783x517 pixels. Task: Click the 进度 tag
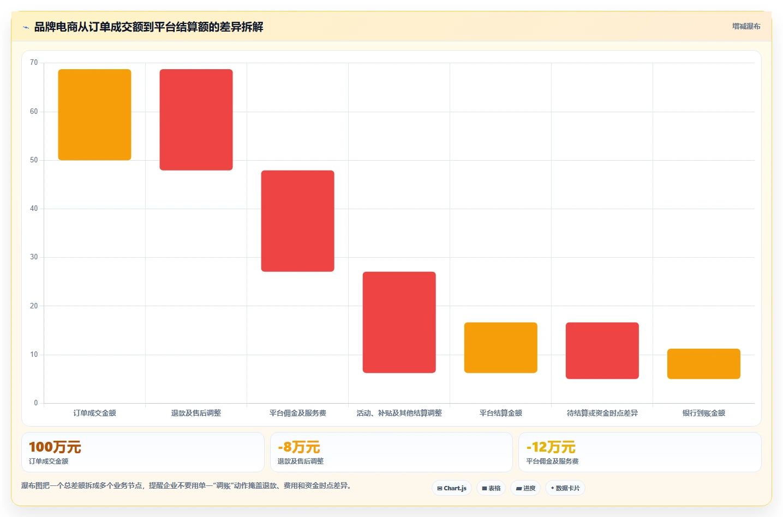tap(525, 488)
